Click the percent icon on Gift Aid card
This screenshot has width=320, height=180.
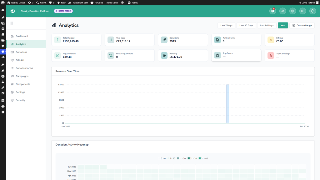(271, 40)
